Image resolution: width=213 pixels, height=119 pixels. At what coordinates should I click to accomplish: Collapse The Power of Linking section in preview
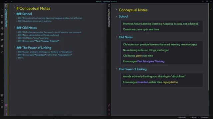click(116, 69)
